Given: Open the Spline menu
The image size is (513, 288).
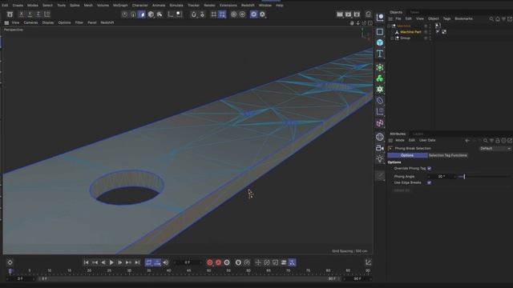Looking at the screenshot, I should (75, 6).
